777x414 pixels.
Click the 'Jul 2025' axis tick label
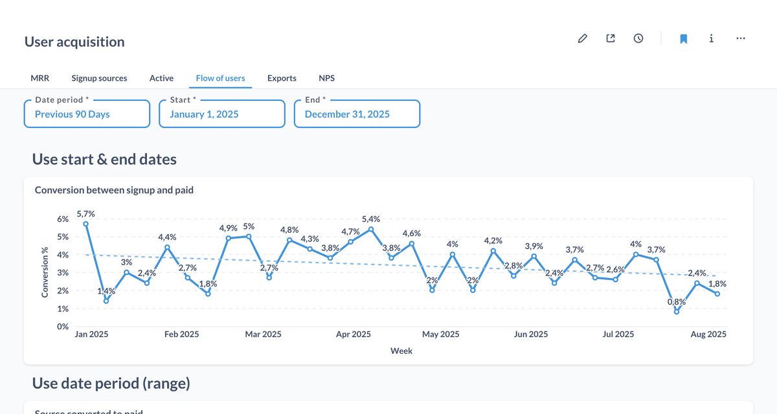point(618,334)
